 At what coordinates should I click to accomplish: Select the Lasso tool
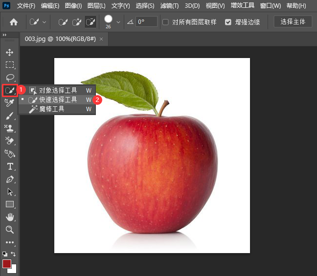[9, 78]
